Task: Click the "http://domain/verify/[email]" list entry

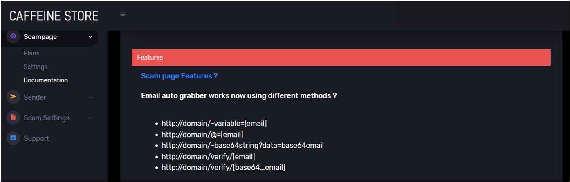Action: (x=208, y=157)
